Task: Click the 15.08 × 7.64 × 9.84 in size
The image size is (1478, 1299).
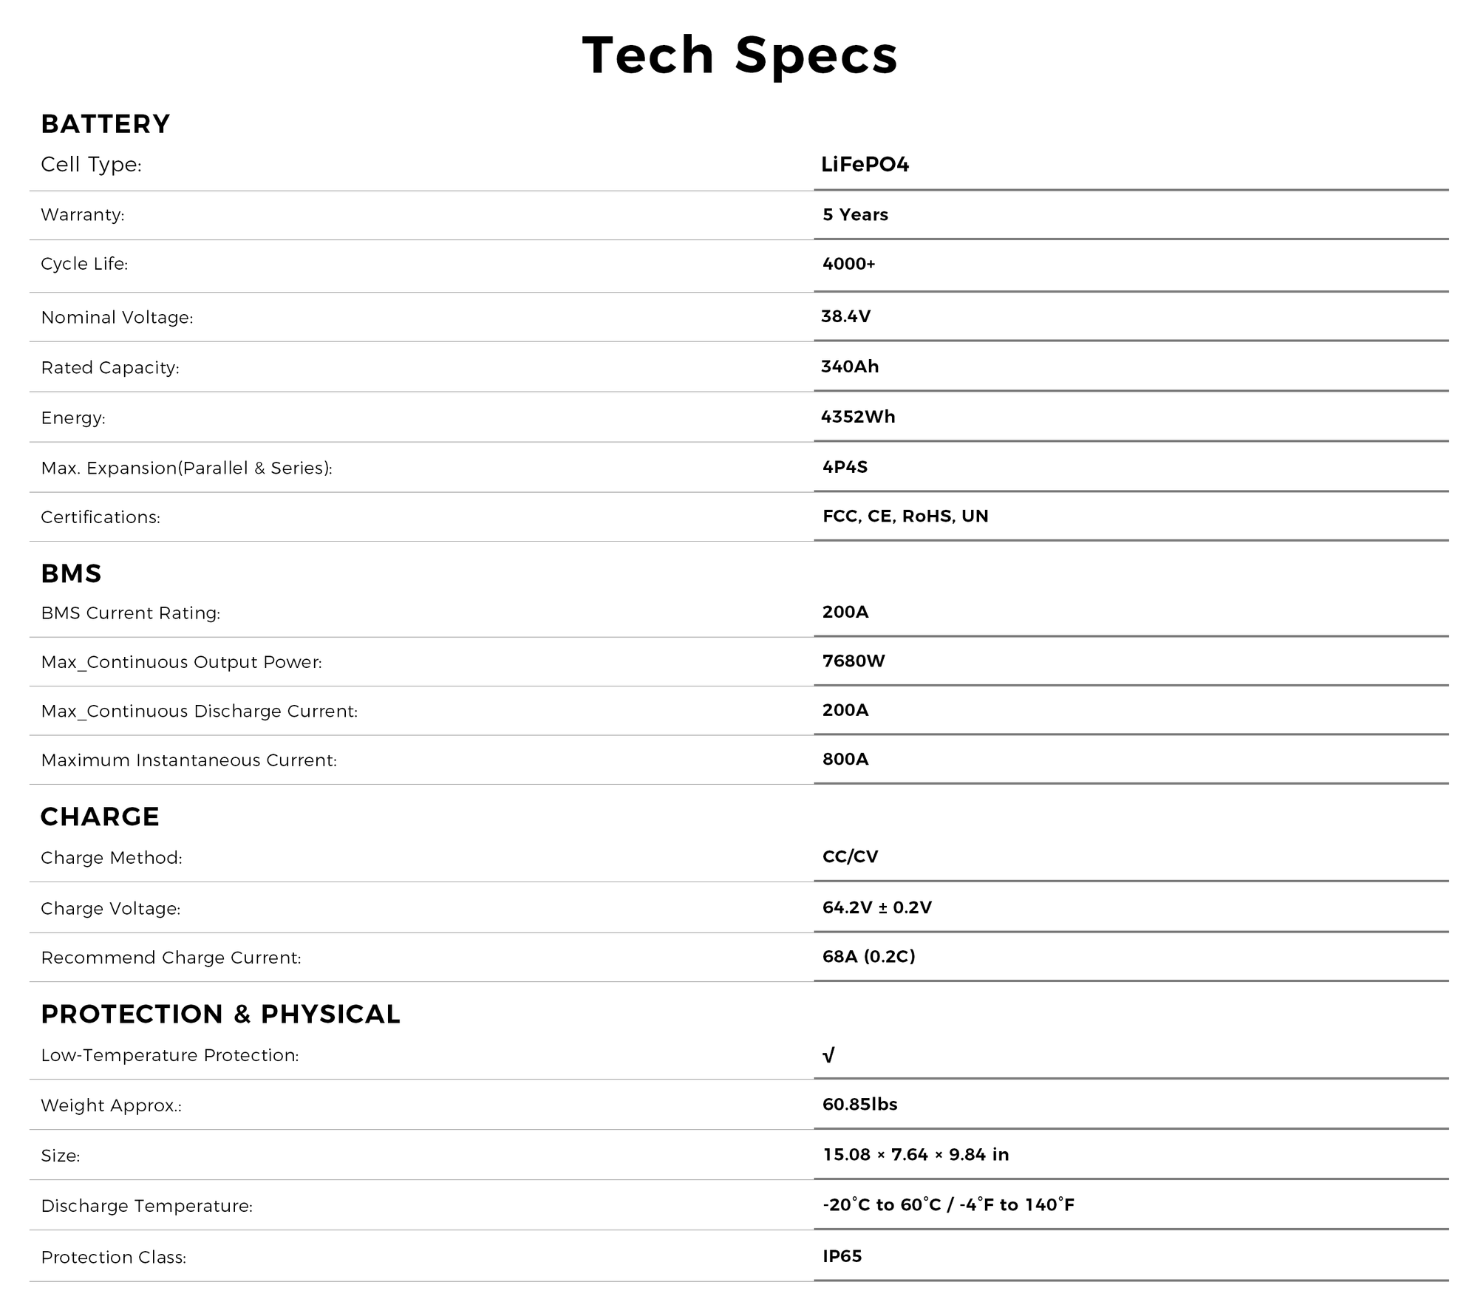Action: click(916, 1155)
